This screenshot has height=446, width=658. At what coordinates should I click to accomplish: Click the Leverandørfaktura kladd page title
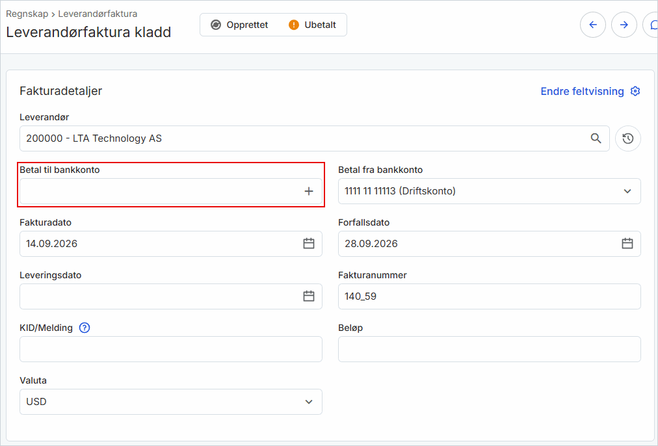(x=88, y=33)
